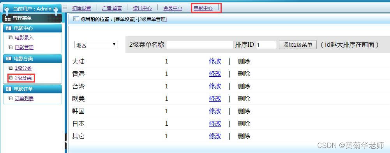Viewport: 390px width, 153px height.
Task: Click the sort ID value in 大陆 row
Action: [167, 61]
